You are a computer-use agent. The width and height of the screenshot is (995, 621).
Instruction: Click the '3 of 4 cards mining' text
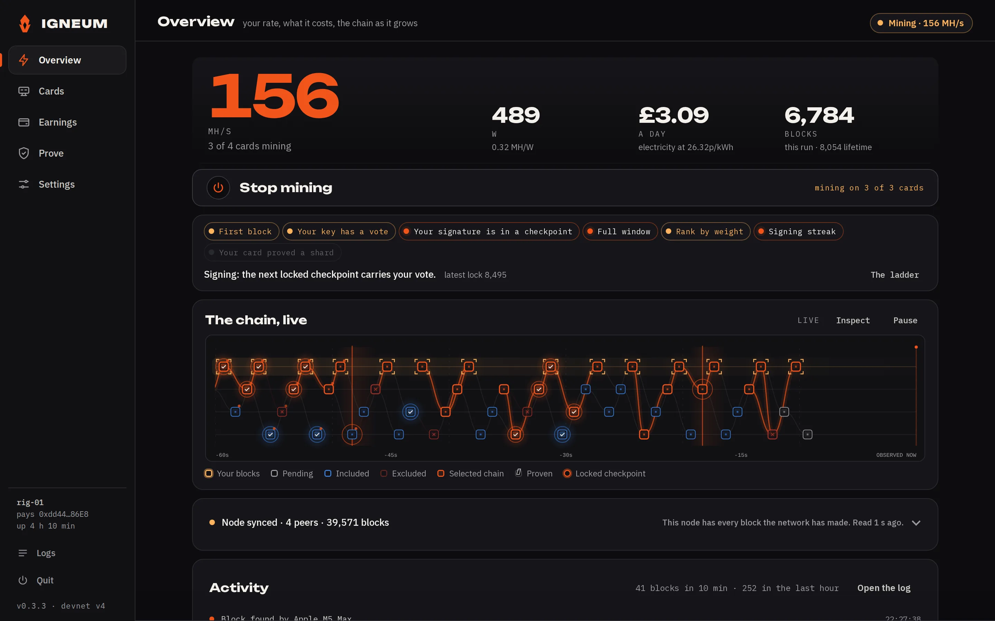coord(249,146)
